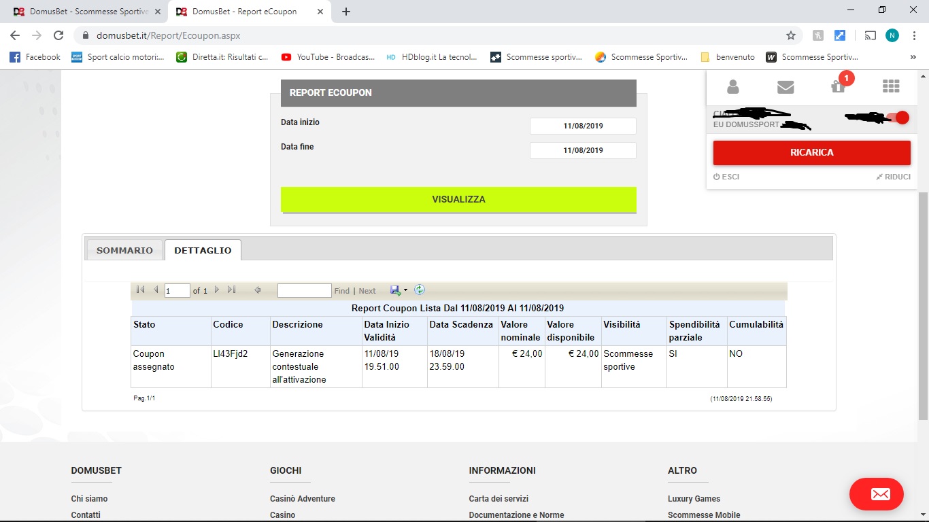This screenshot has height=522, width=929.
Task: Bookmark this page with the star icon
Action: pos(790,35)
